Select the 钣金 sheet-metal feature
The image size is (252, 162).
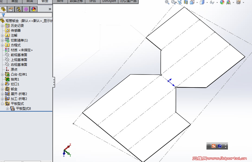coord(14,89)
